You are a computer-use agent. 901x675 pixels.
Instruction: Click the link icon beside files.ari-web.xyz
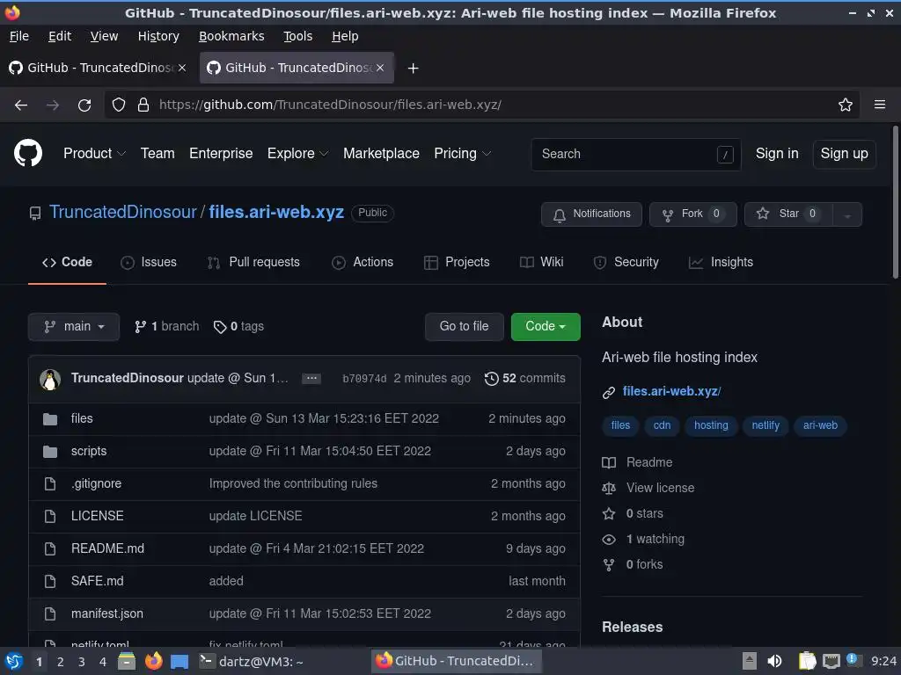pyautogui.click(x=609, y=393)
